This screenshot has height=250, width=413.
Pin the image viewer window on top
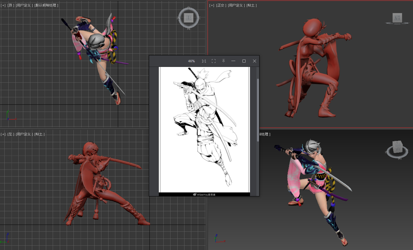224,61
